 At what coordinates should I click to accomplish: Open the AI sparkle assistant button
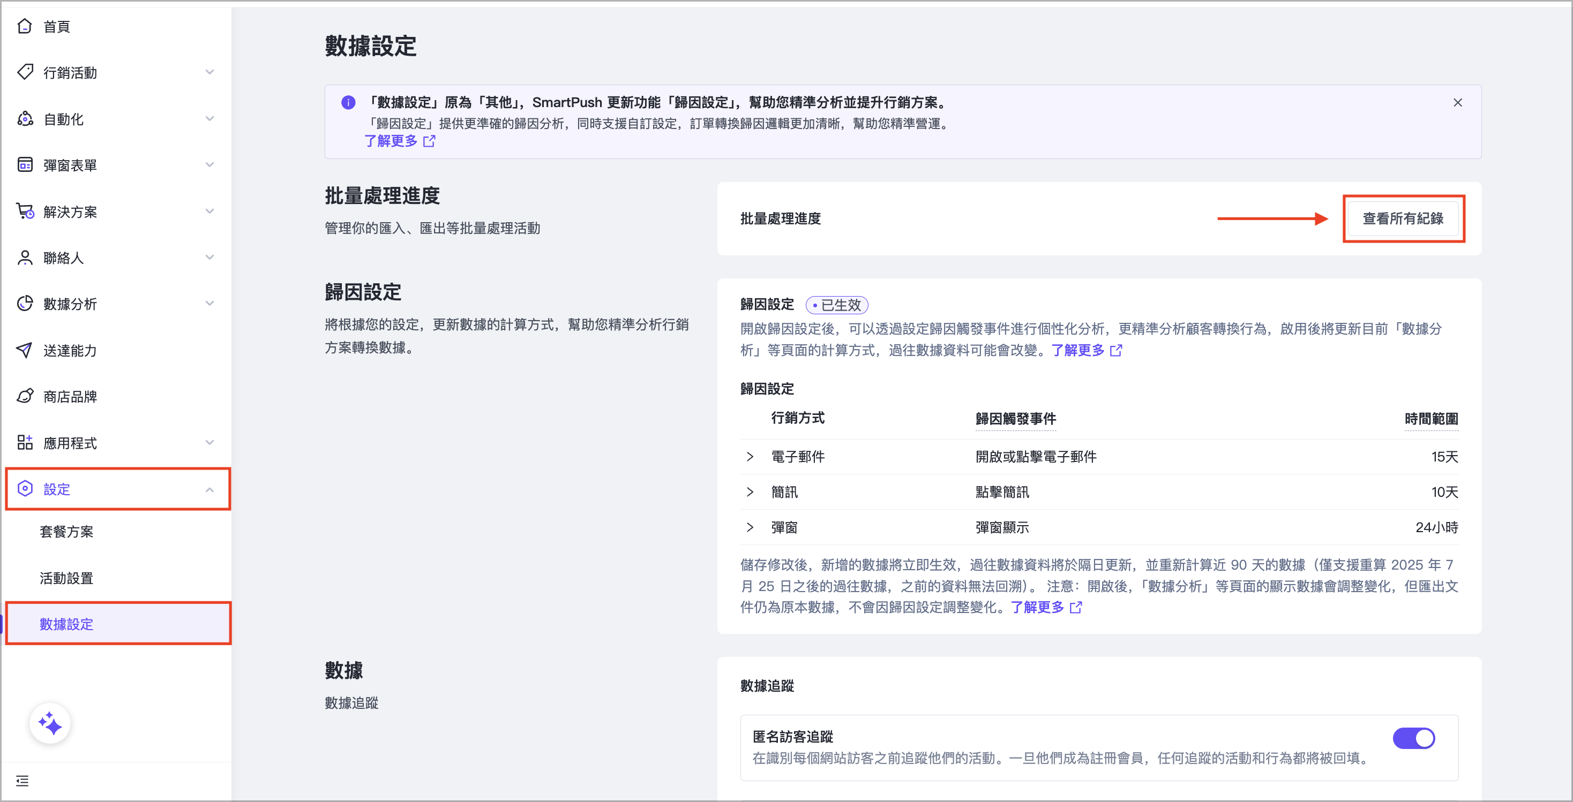pyautogui.click(x=50, y=724)
